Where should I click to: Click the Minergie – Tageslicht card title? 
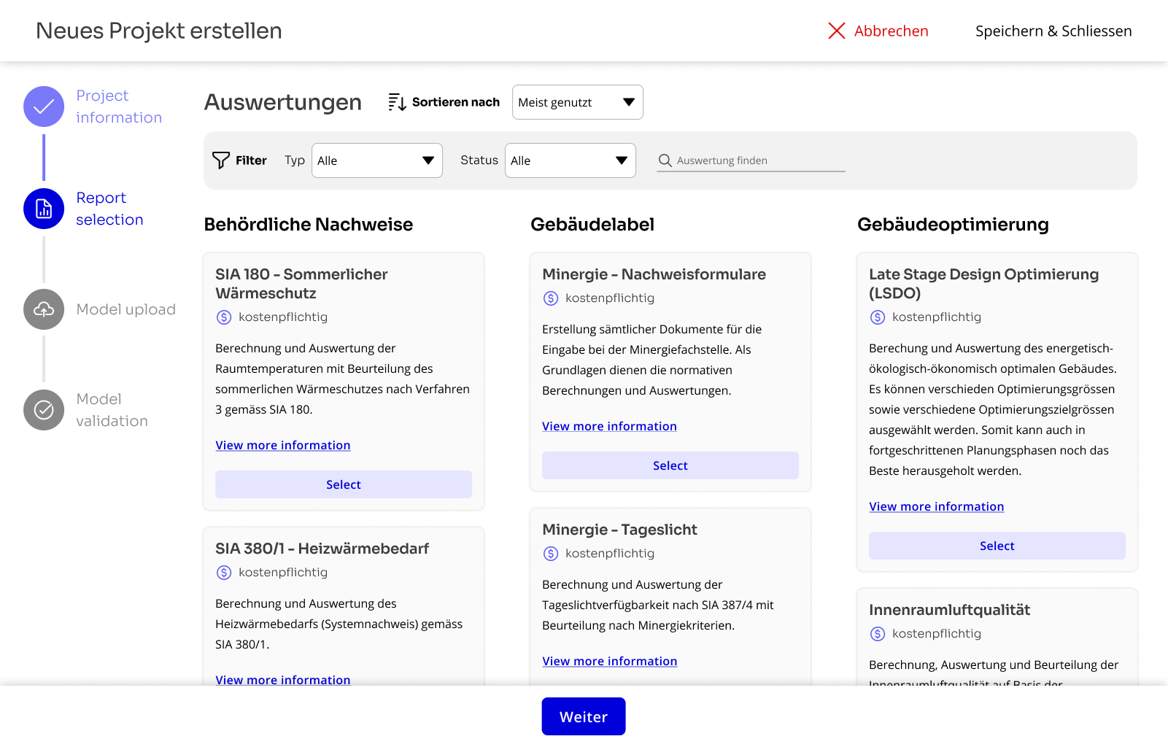[x=619, y=530]
